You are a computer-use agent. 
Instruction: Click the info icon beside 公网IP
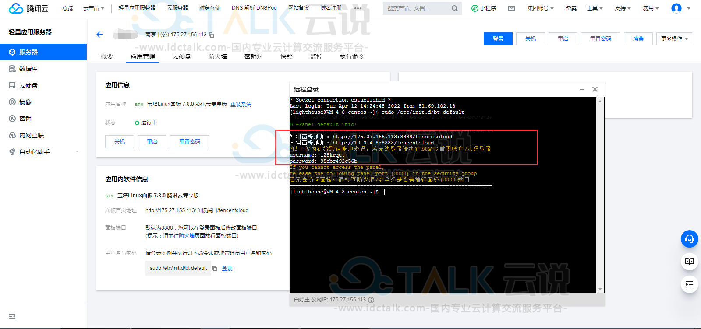pyautogui.click(x=371, y=300)
